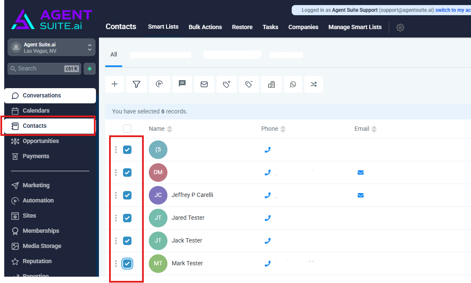Image resolution: width=471 pixels, height=283 pixels.
Task: Uncheck the checkbox for Jack Tester
Action: [x=127, y=241]
